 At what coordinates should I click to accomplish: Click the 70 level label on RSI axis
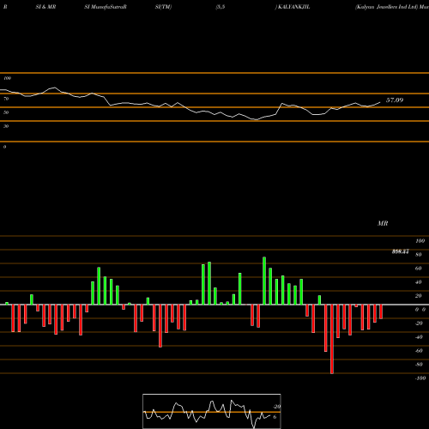(6, 99)
